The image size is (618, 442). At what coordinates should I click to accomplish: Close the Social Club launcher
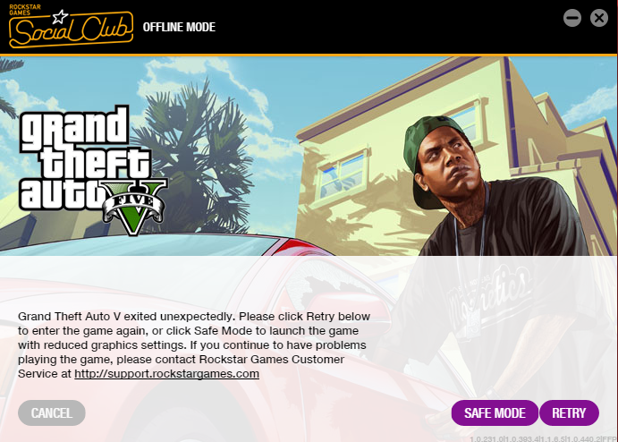tap(599, 18)
